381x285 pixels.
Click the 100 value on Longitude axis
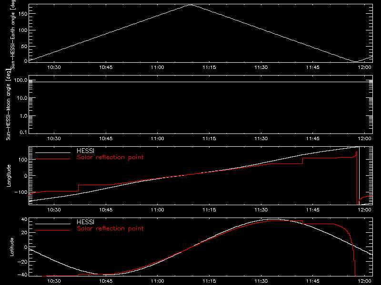click(x=23, y=160)
